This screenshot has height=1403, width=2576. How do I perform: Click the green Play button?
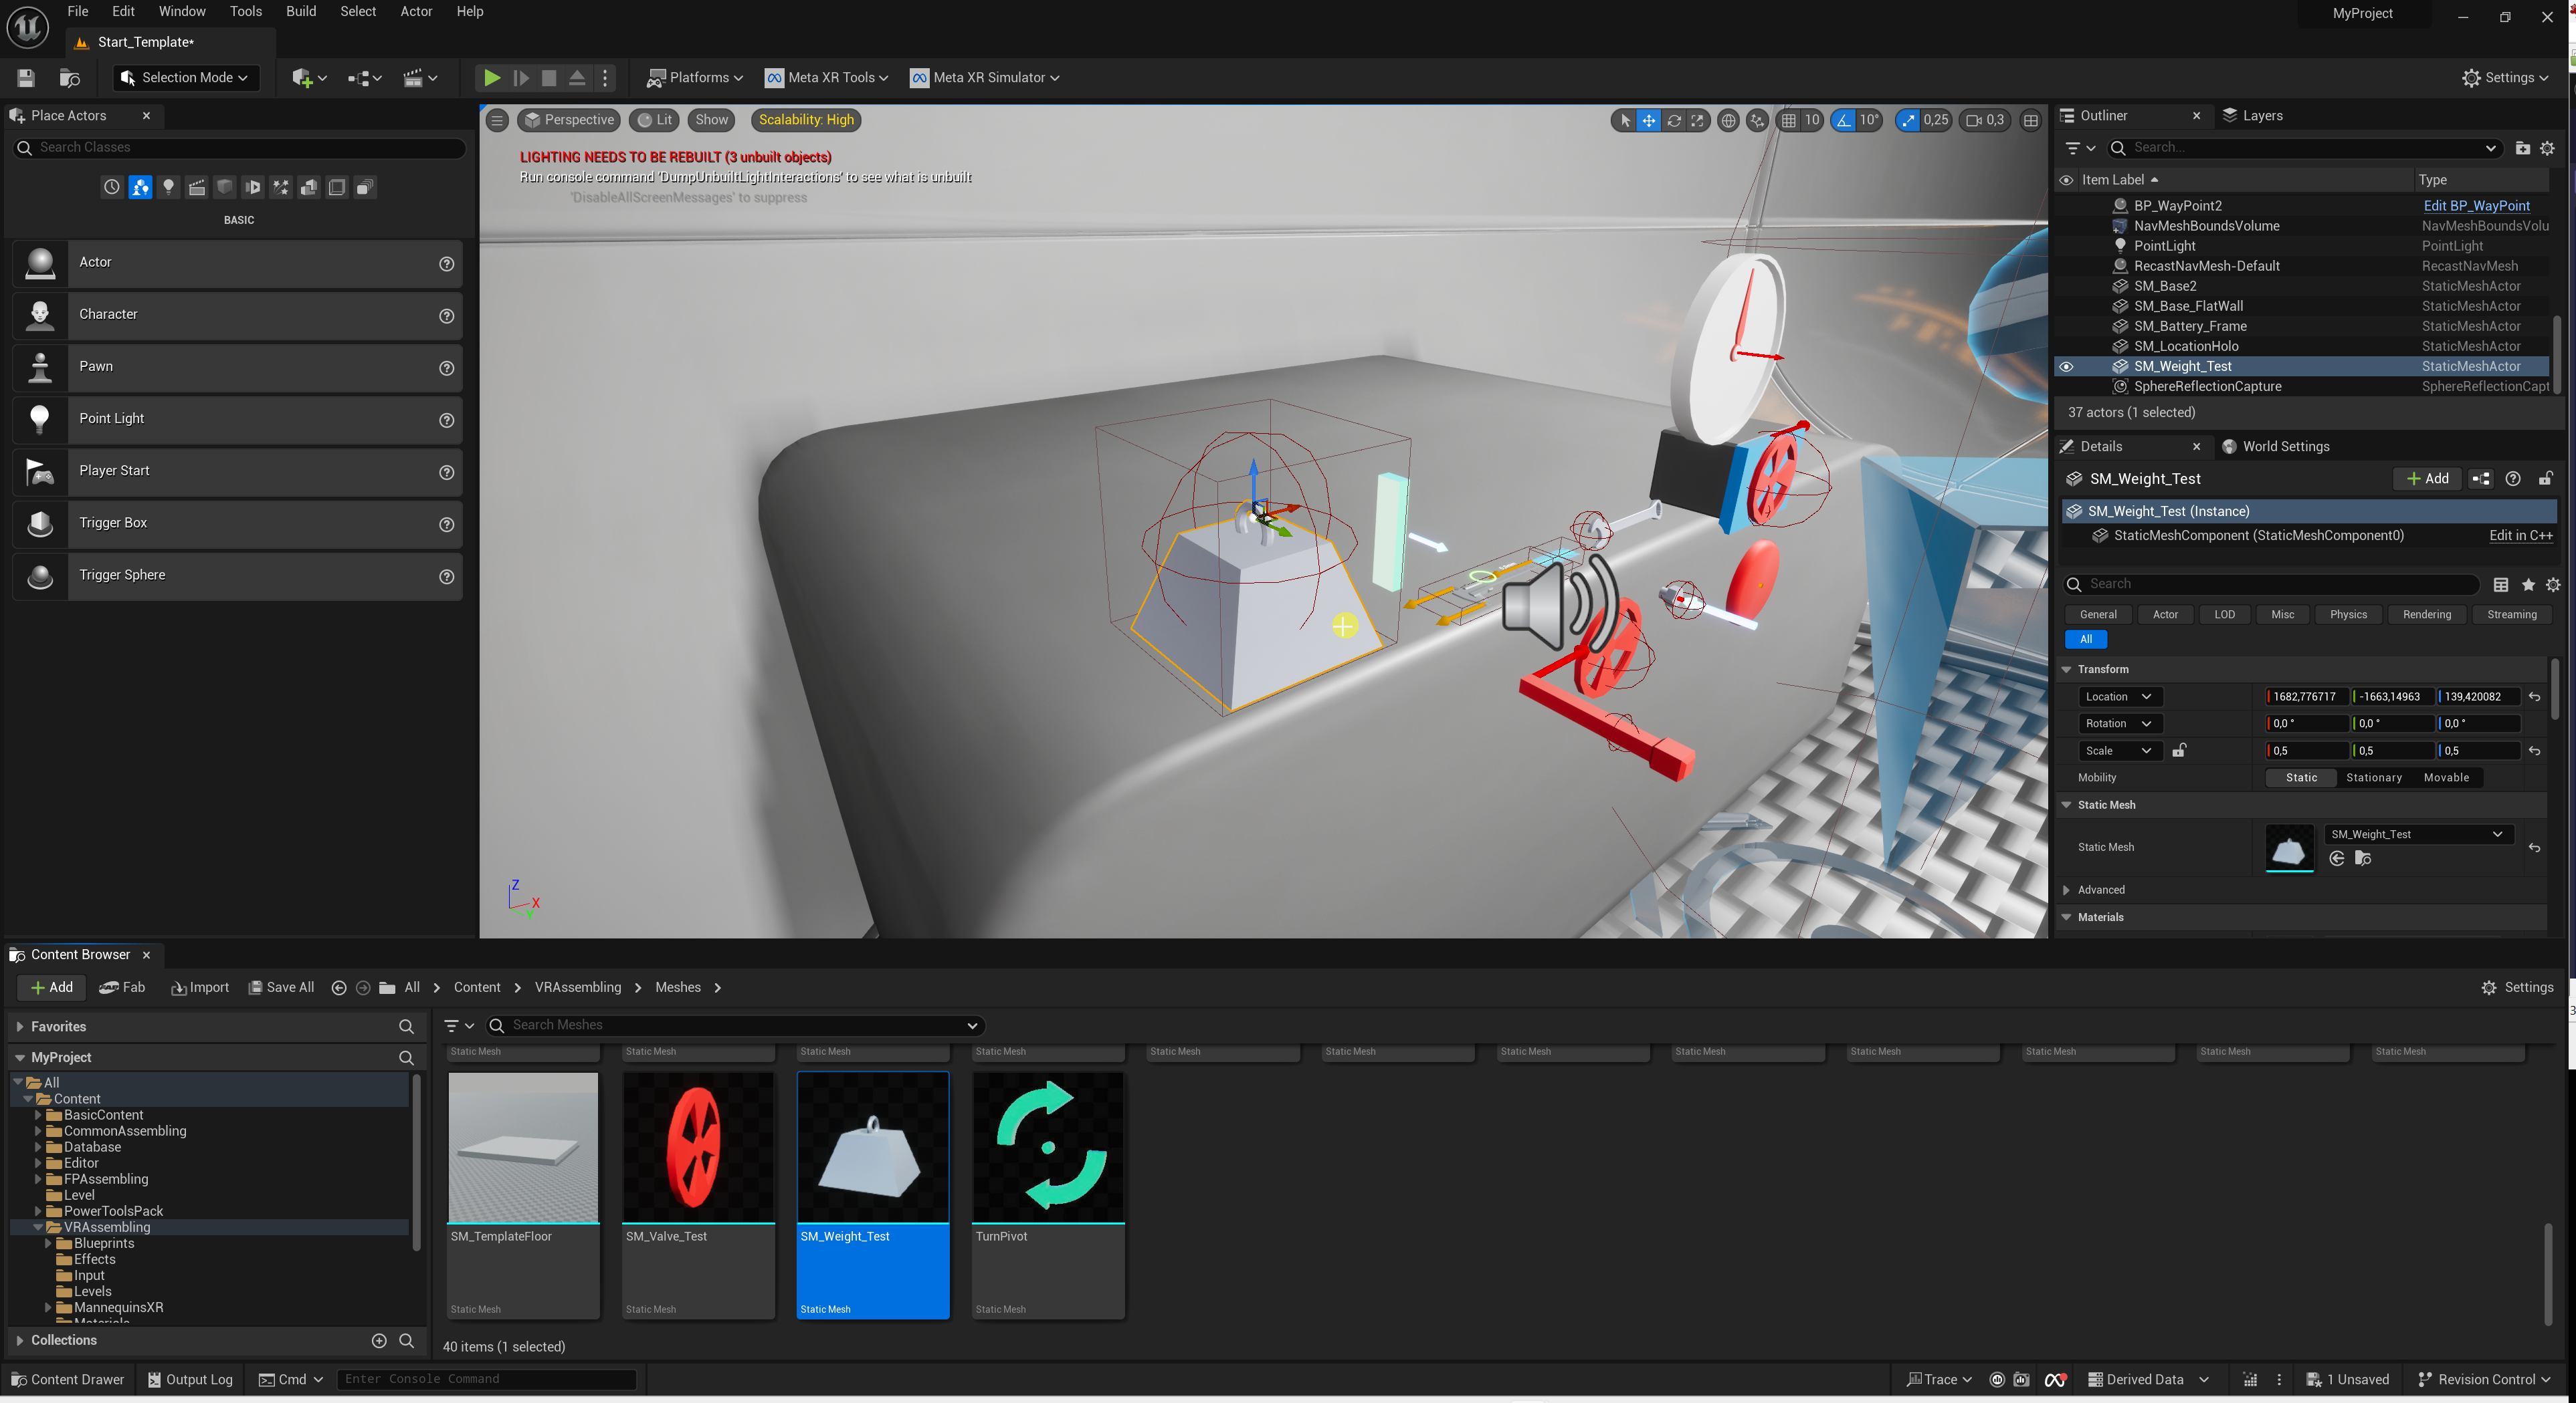[x=491, y=77]
